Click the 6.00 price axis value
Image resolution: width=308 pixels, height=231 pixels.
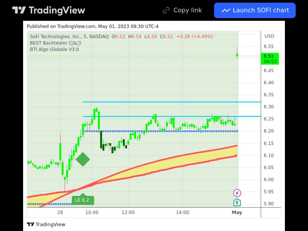pyautogui.click(x=268, y=179)
